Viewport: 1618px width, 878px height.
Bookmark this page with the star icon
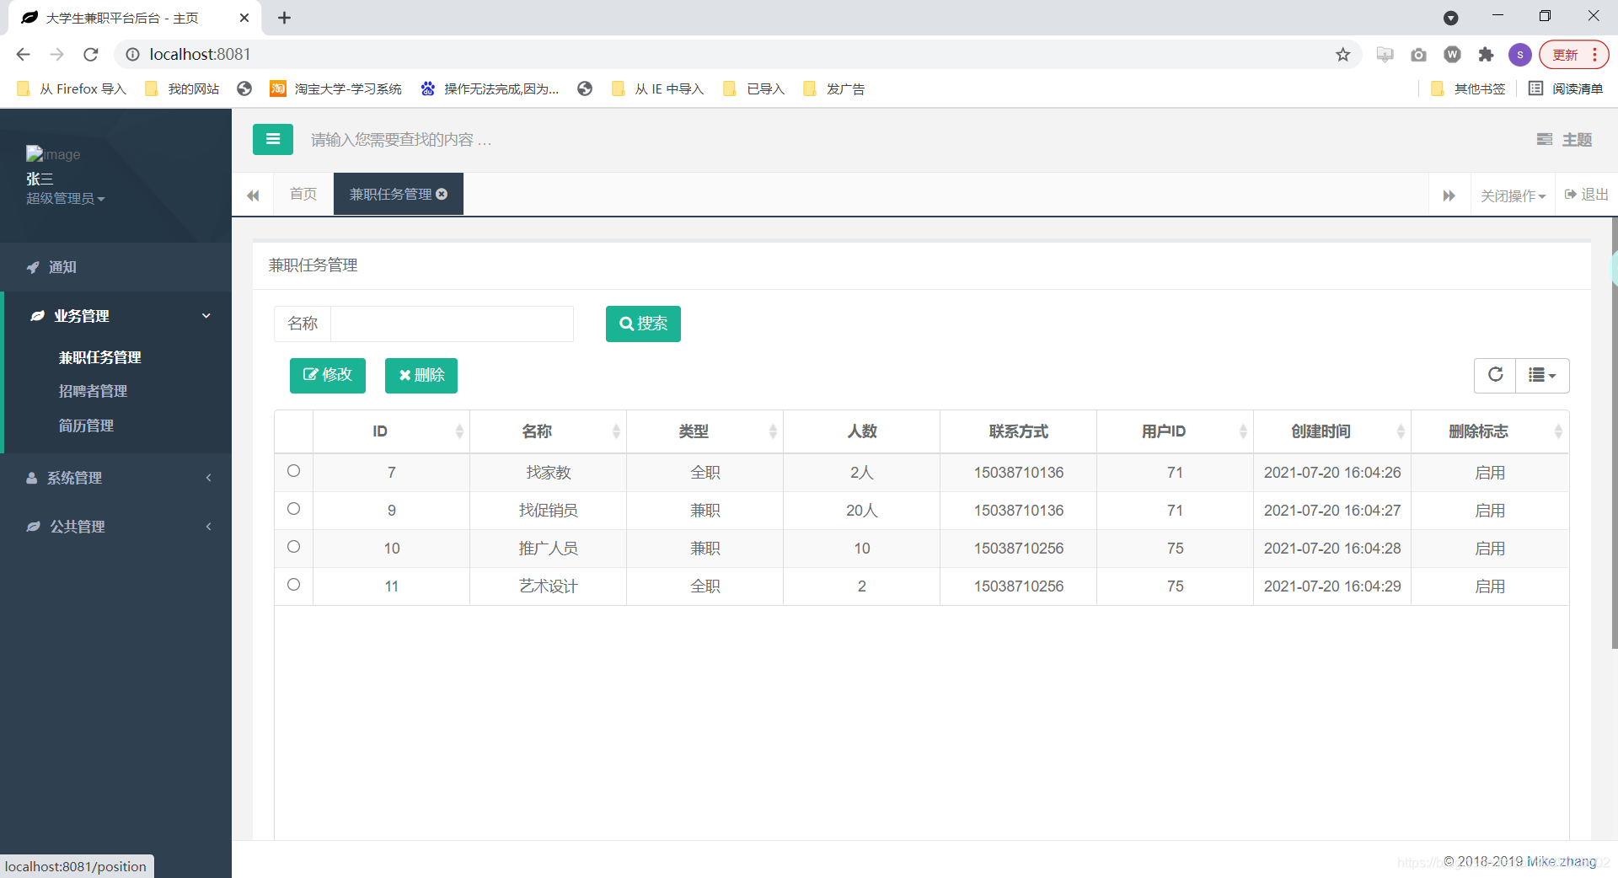(x=1342, y=55)
